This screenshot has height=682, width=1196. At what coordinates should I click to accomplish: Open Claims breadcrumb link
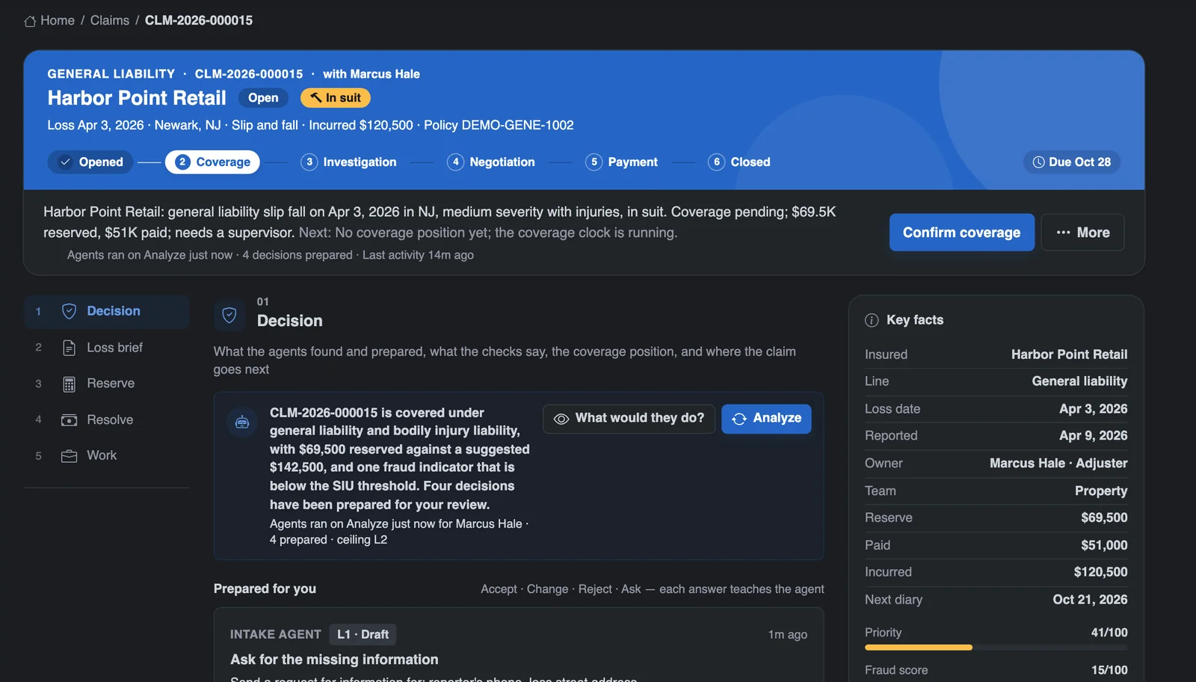[110, 20]
